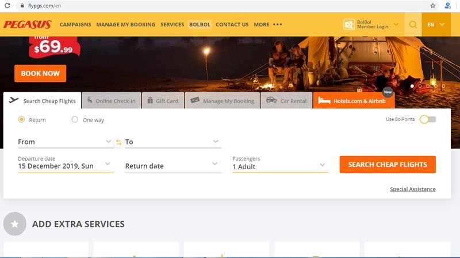Click the star icon beside Add Extra Services
The image size is (460, 258).
point(15,224)
